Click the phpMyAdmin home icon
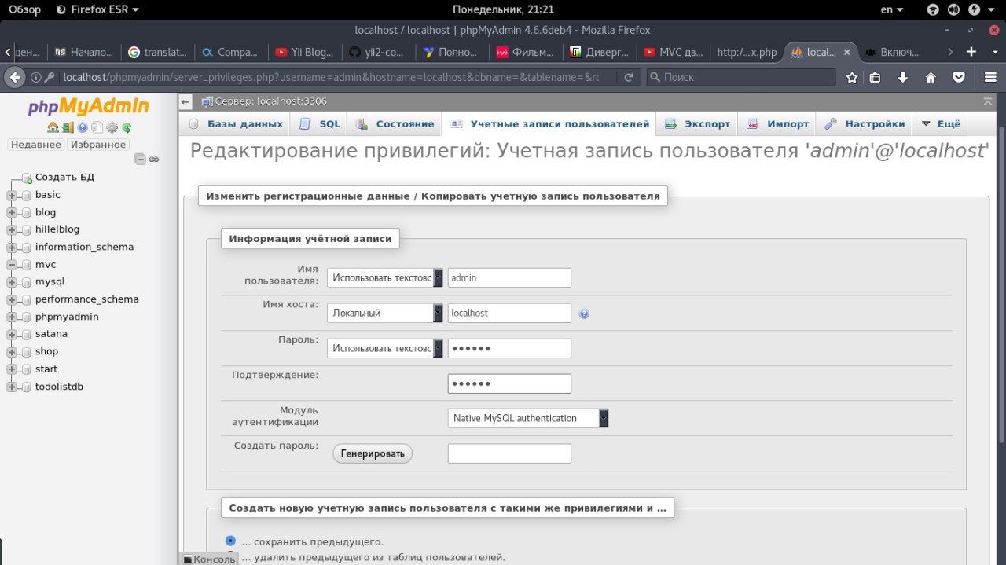The height and width of the screenshot is (565, 1006). 53,127
